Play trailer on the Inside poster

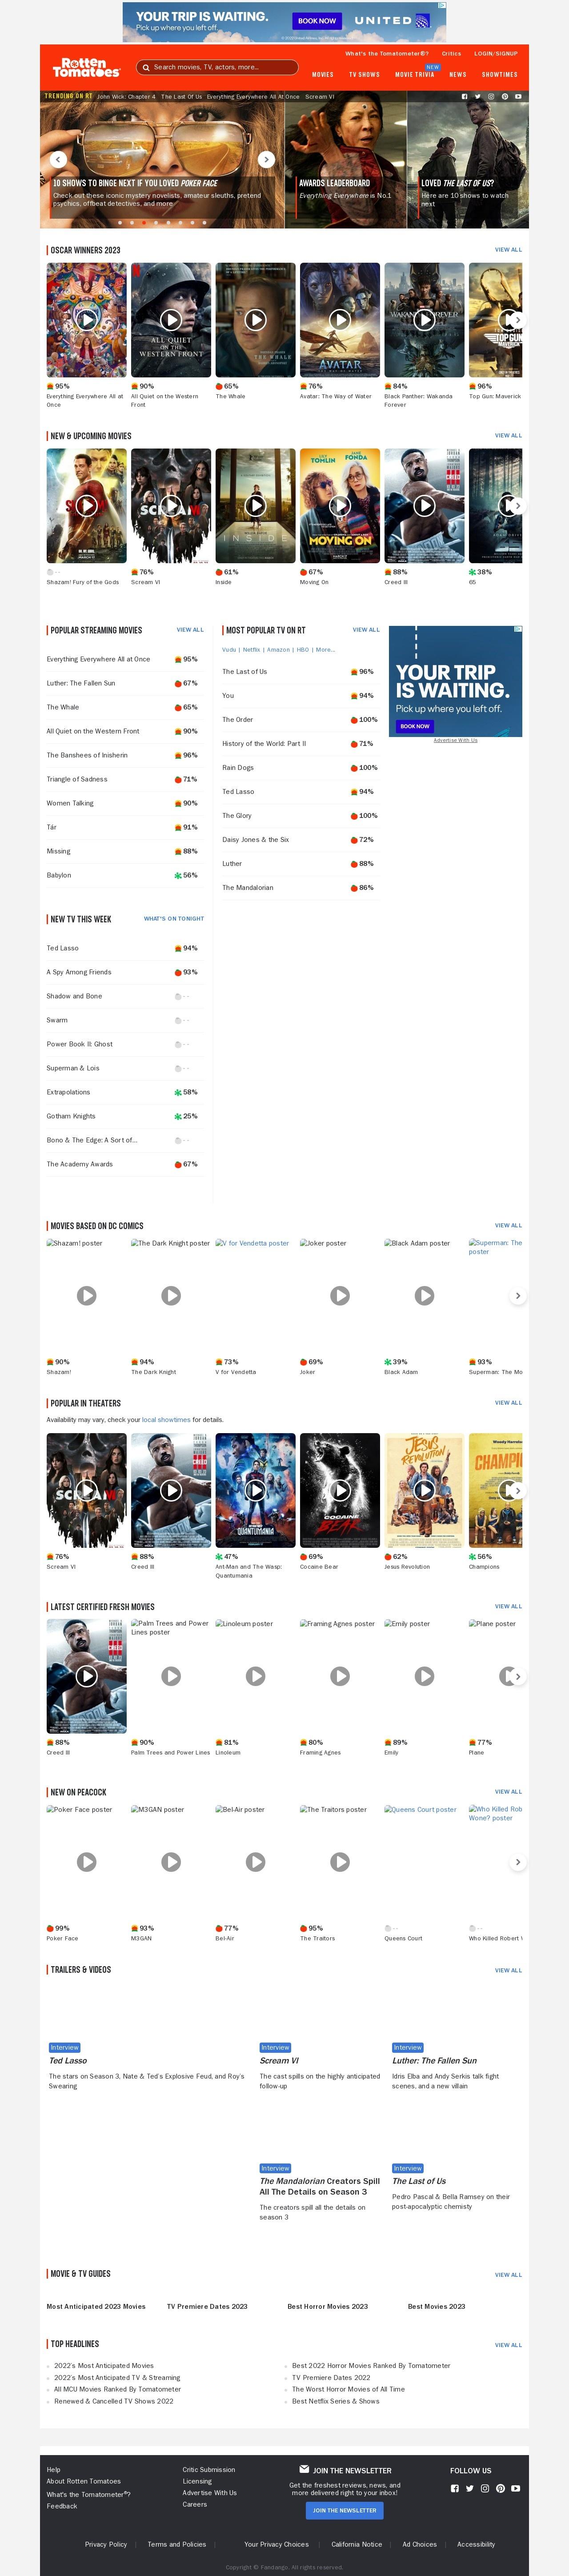point(256,506)
